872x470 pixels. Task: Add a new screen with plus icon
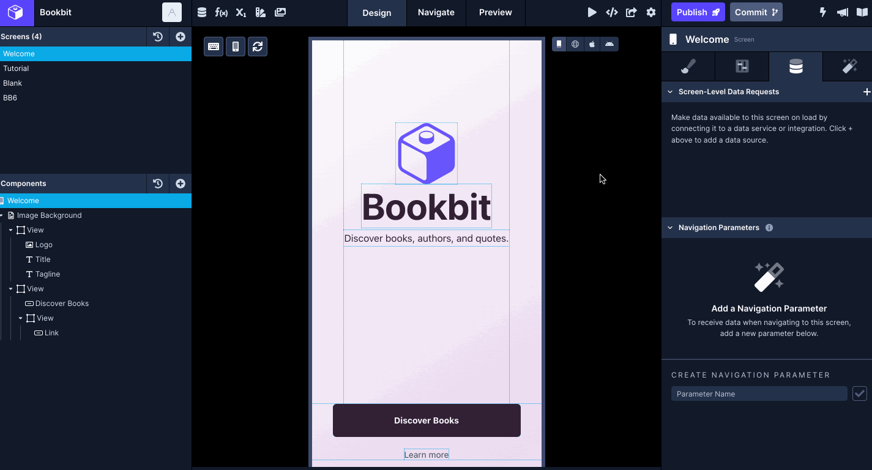tap(181, 37)
